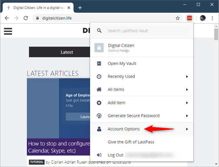Image resolution: width=219 pixels, height=167 pixels.
Task: Bookmark this page with the star icon
Action: point(178,18)
